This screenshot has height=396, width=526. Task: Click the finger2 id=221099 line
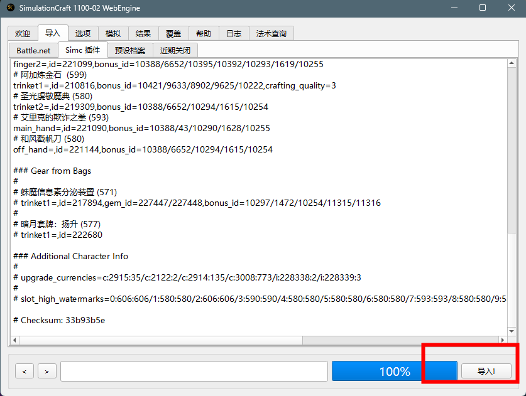pos(168,64)
